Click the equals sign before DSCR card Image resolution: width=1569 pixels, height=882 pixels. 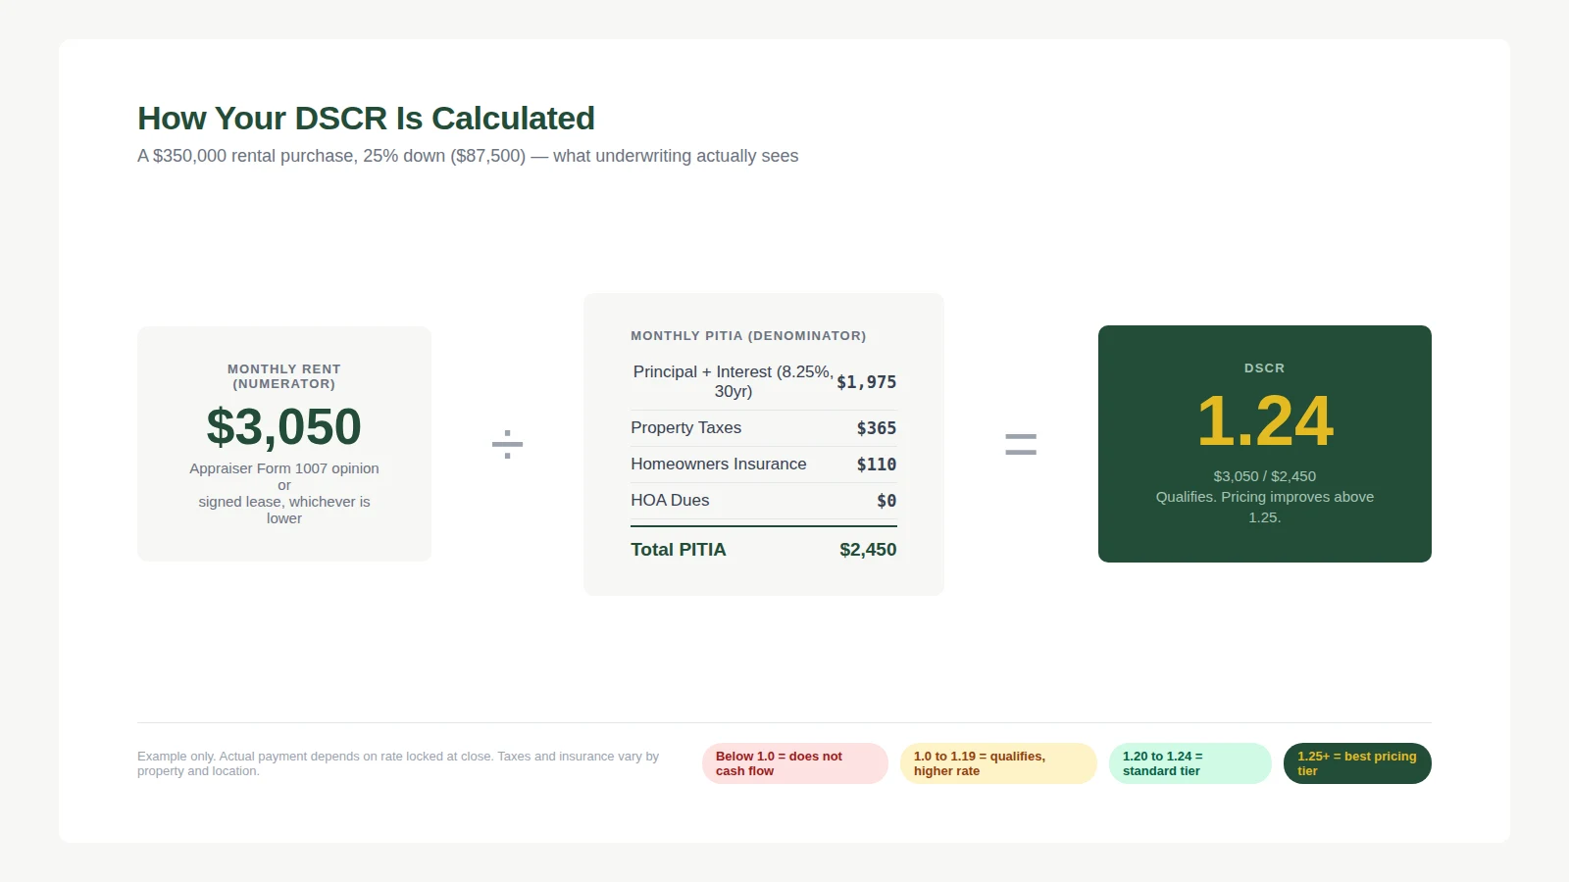(x=1021, y=445)
